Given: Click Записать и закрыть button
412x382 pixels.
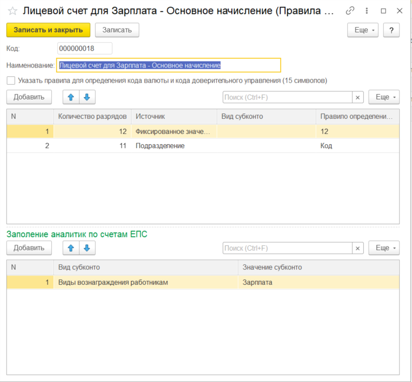Looking at the screenshot, I should pyautogui.click(x=49, y=30).
